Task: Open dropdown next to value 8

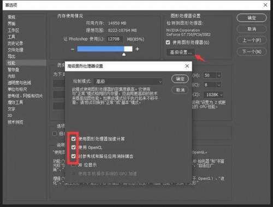Action: click(219, 85)
